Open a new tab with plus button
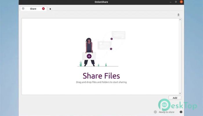Screen dimensions: 203x116 50,9
